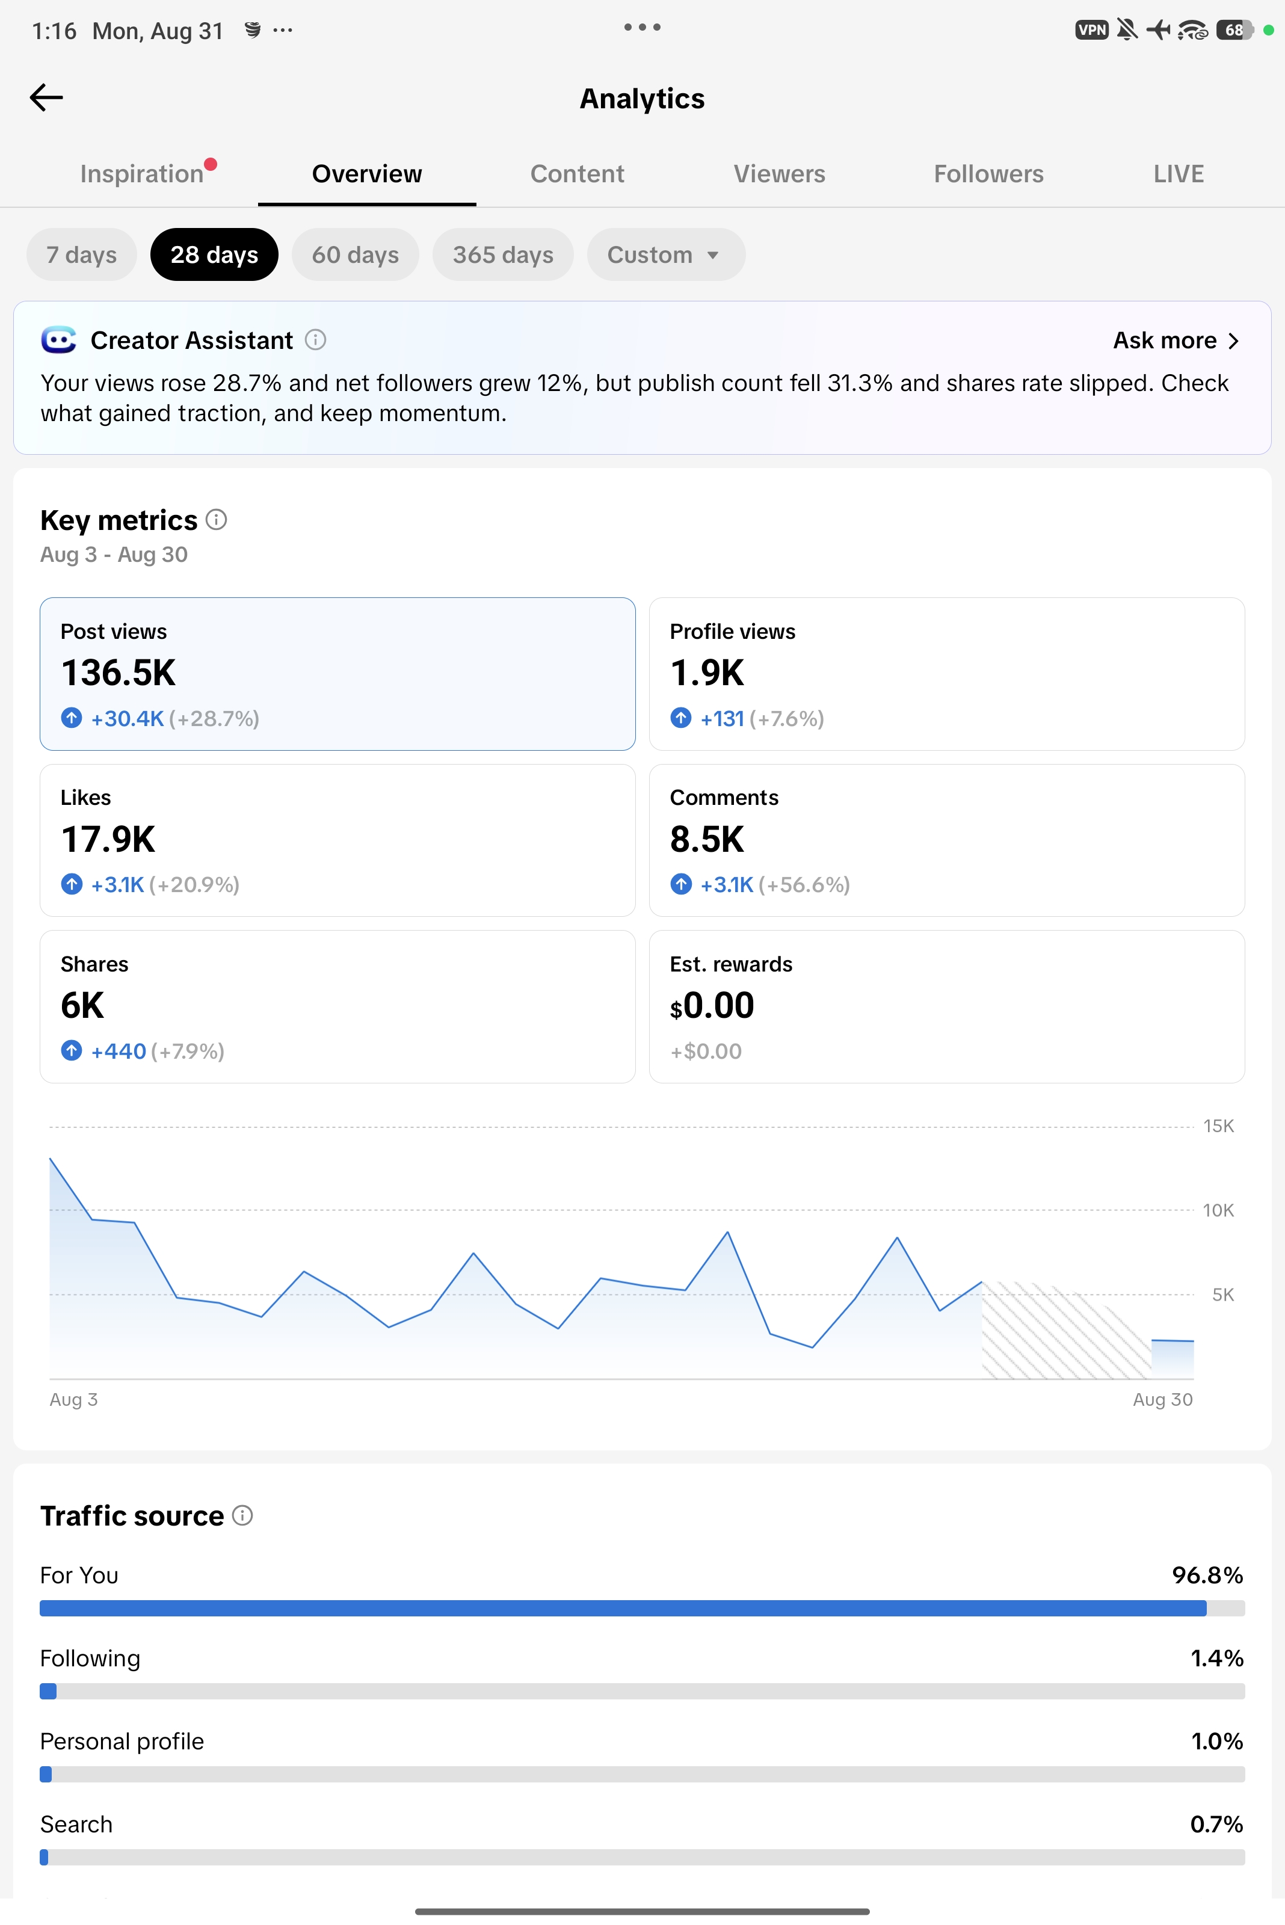
Task: Tap the hatched missing-data chart region
Action: tap(1066, 1330)
